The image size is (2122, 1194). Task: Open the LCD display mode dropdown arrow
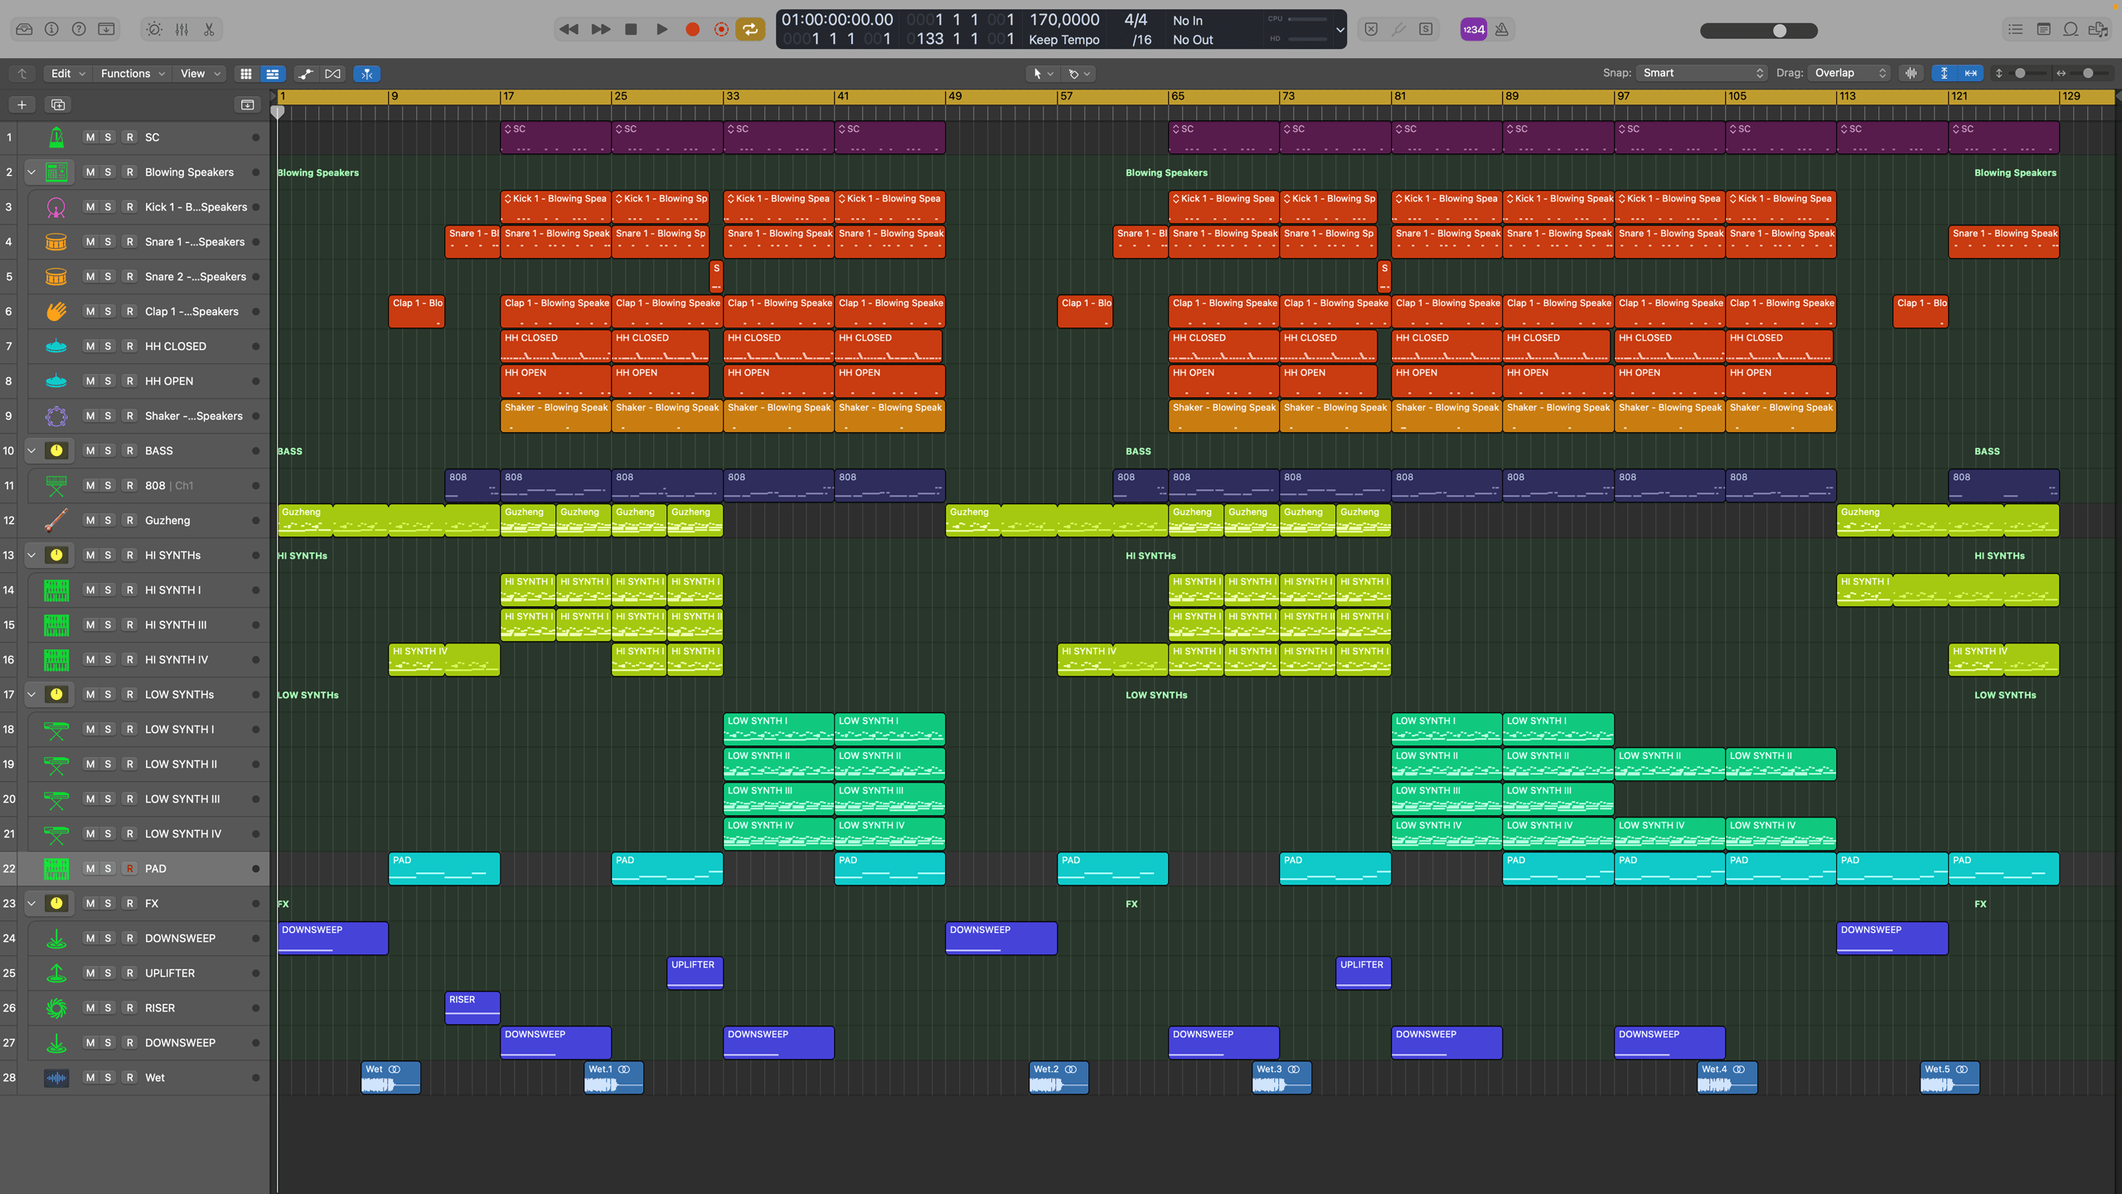(x=1340, y=30)
